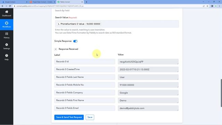
Task: Click the Records 0 Fields Email label
Action: click(85, 108)
